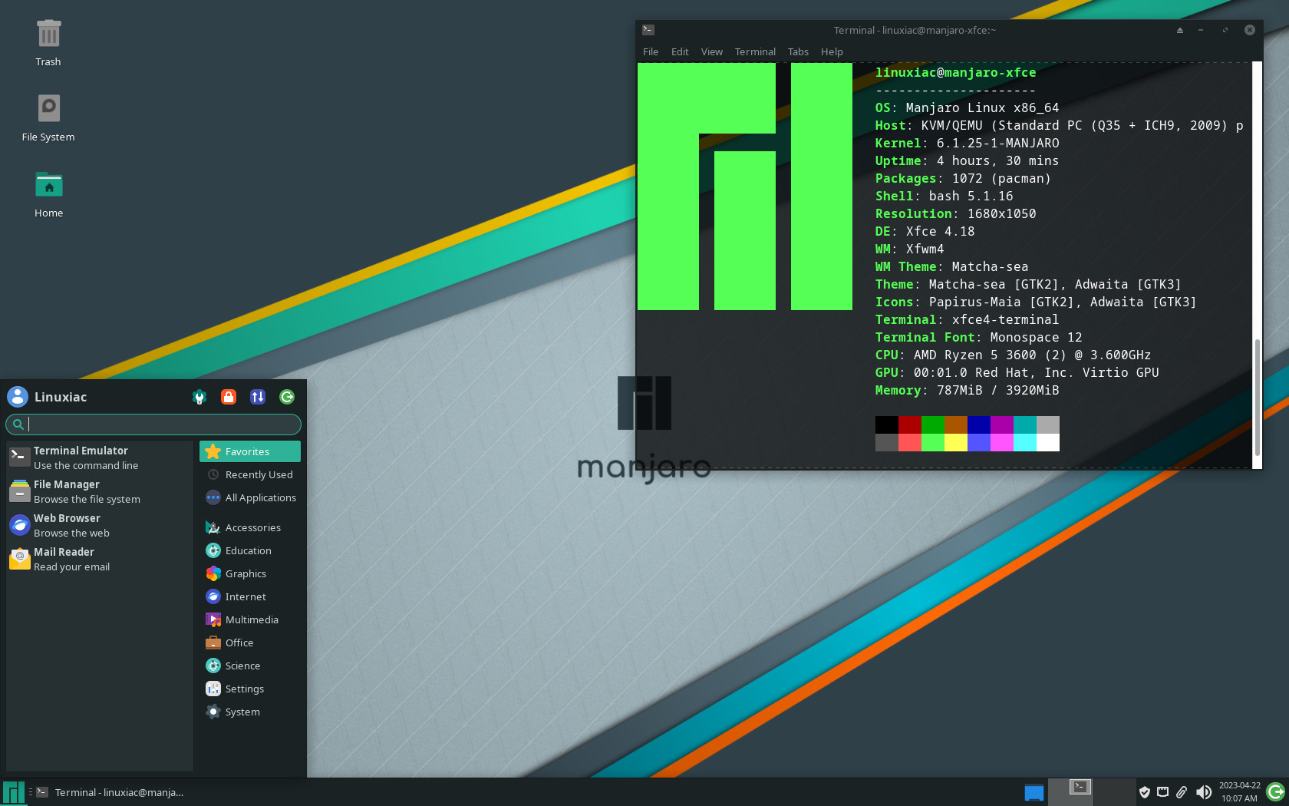Open the terminal Tabs menu

click(x=798, y=51)
